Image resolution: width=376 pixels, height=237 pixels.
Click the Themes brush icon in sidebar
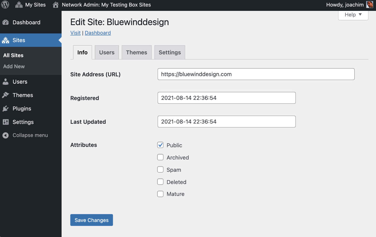click(x=6, y=95)
